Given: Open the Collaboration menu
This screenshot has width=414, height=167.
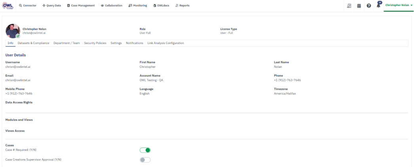Looking at the screenshot, I should tap(112, 6).
